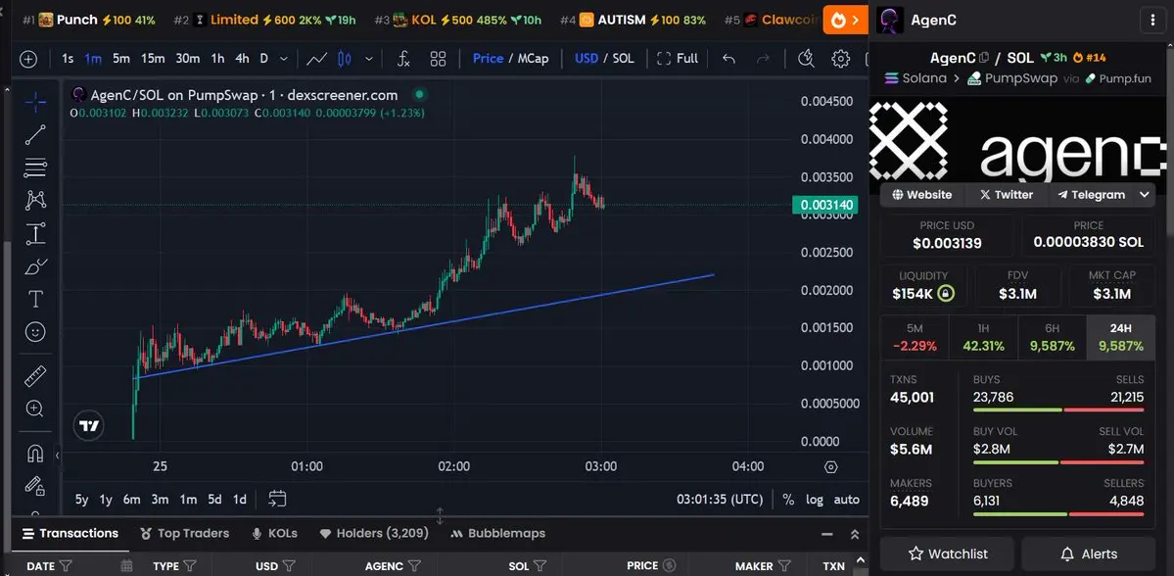
Task: Open the Fibonacci retracement tool group
Action: 35,168
